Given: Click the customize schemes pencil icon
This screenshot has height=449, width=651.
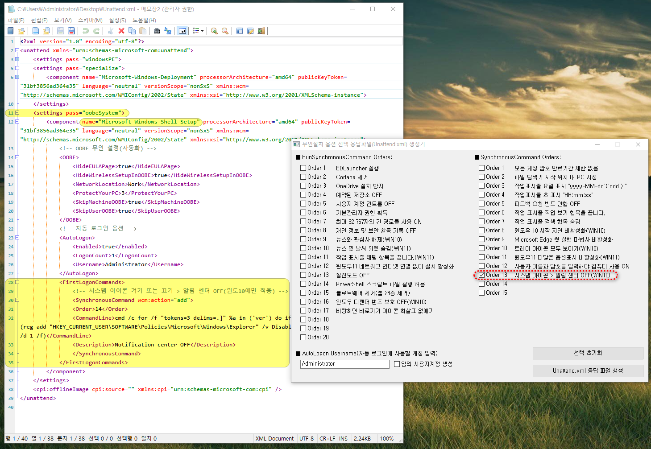Looking at the screenshot, I should tap(250, 31).
